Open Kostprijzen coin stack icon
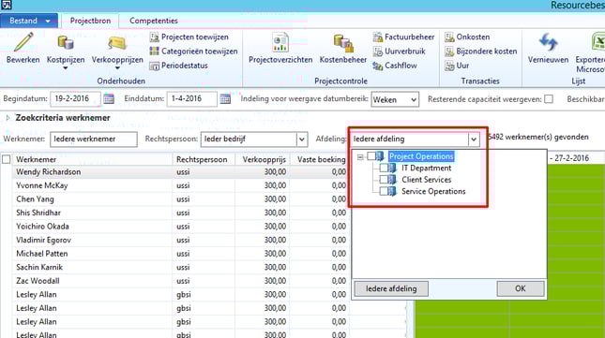The image size is (605, 338). point(66,42)
